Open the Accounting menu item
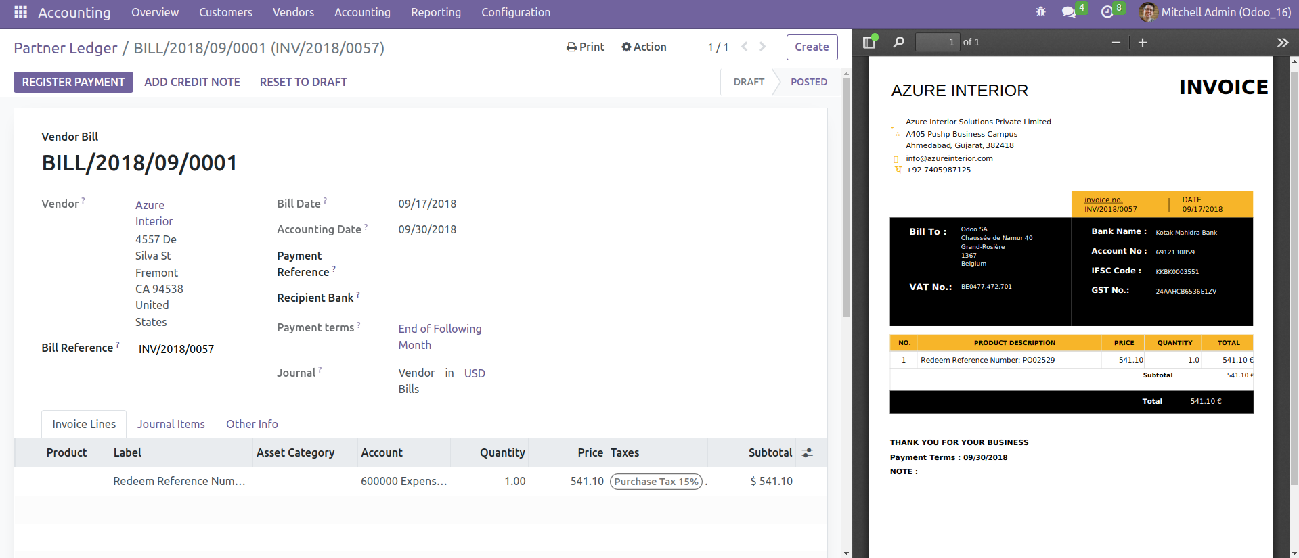This screenshot has width=1299, height=558. (362, 12)
